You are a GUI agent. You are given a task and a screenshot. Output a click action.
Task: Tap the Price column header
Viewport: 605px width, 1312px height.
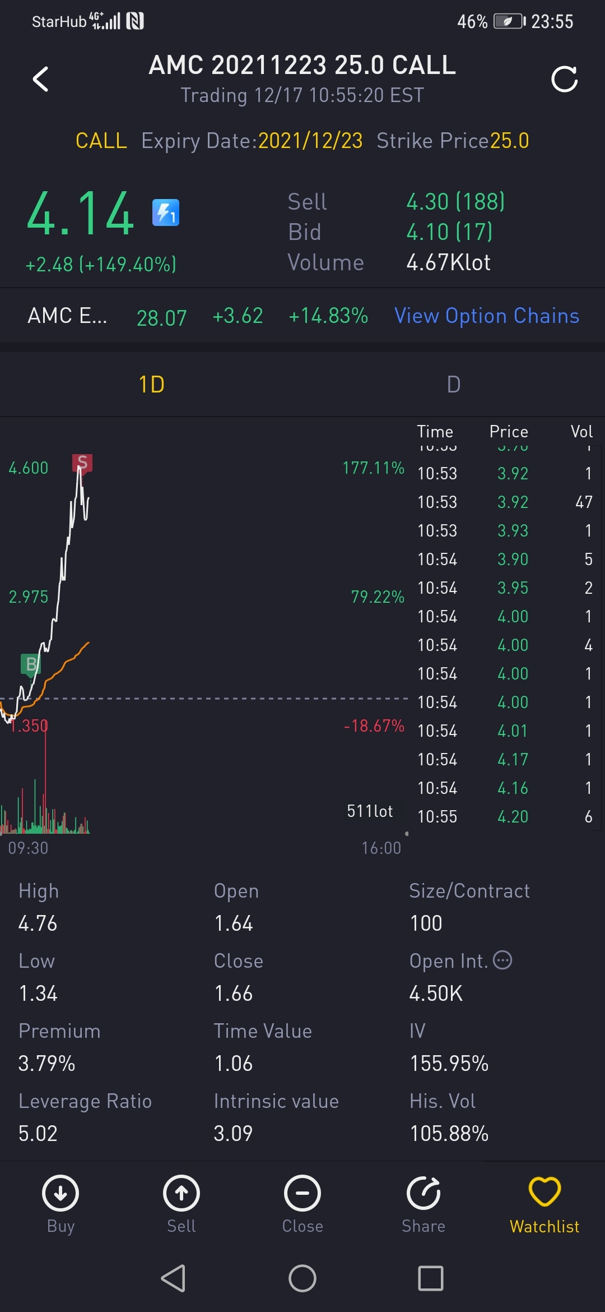tap(509, 431)
